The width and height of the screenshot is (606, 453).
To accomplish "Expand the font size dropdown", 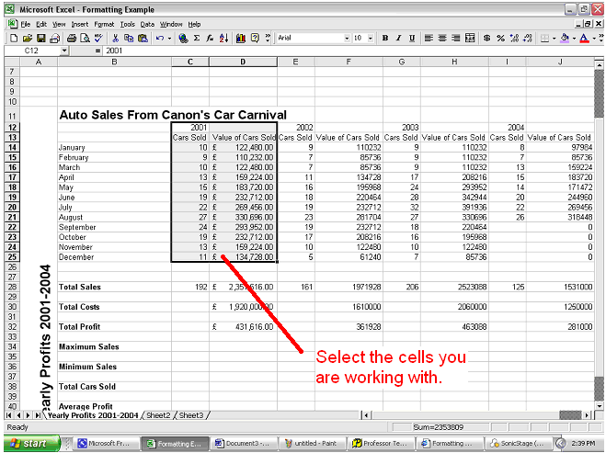I will [x=370, y=39].
